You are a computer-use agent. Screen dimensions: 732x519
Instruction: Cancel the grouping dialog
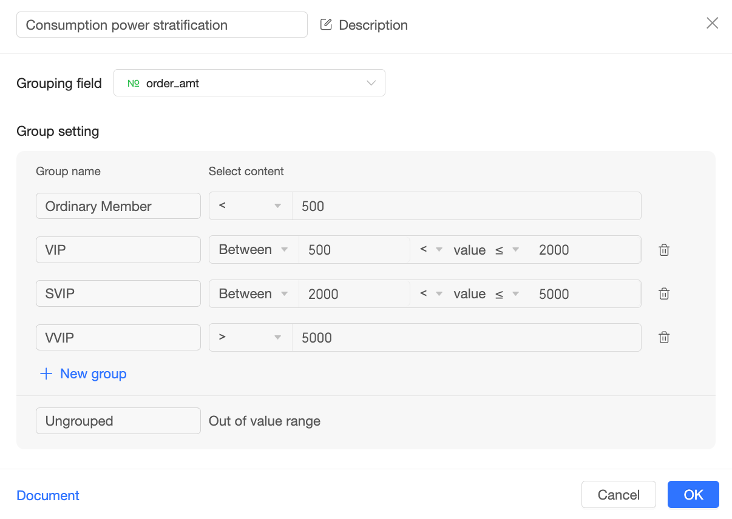pyautogui.click(x=618, y=495)
